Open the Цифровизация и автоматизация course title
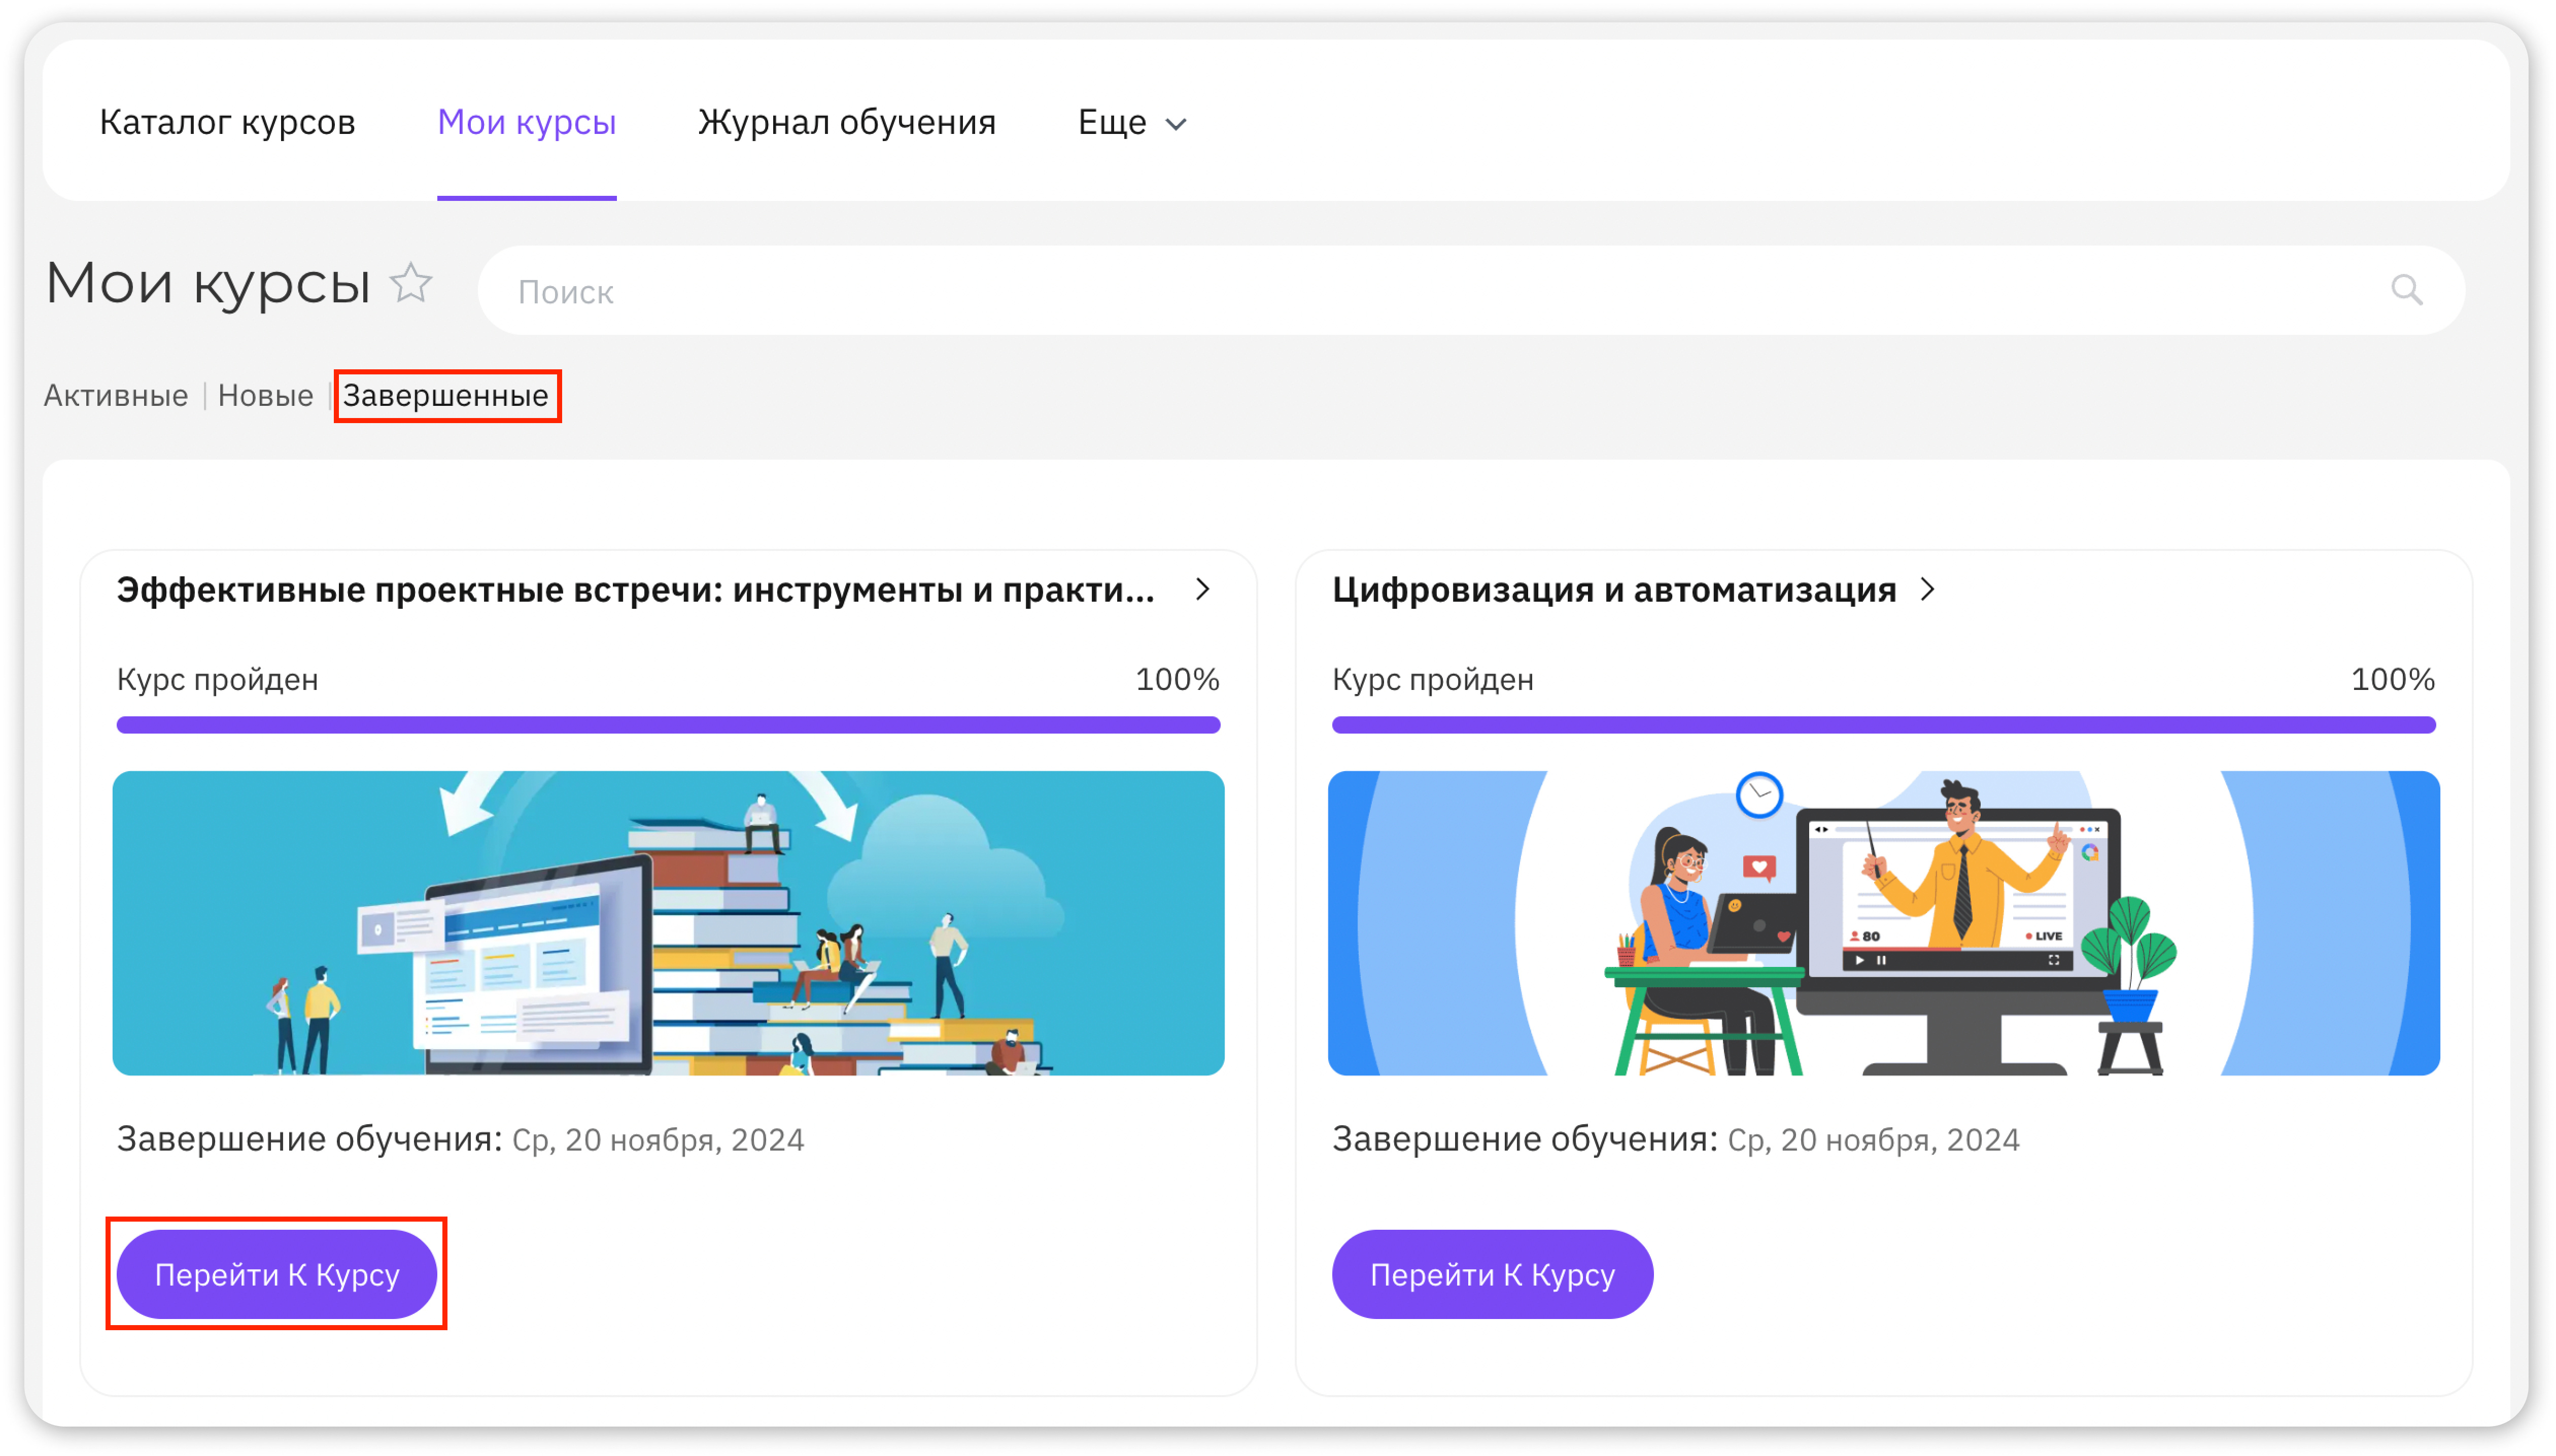The image size is (2556, 1456). pos(1614,590)
